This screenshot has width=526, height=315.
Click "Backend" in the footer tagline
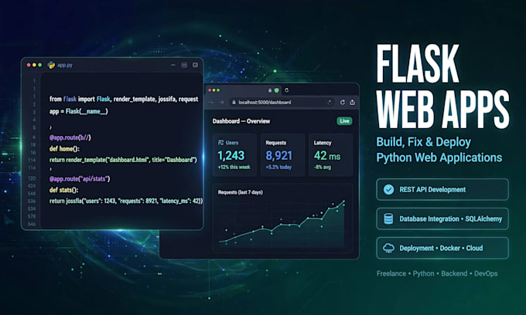click(x=454, y=273)
